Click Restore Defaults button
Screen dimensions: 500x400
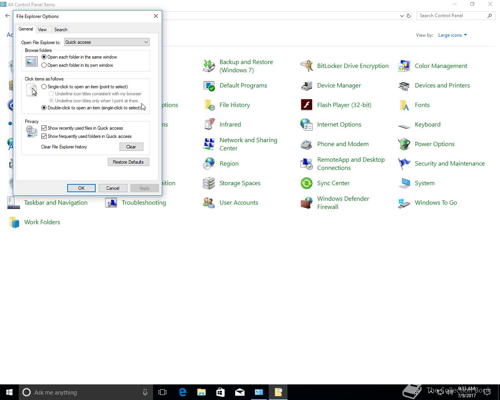pos(128,162)
